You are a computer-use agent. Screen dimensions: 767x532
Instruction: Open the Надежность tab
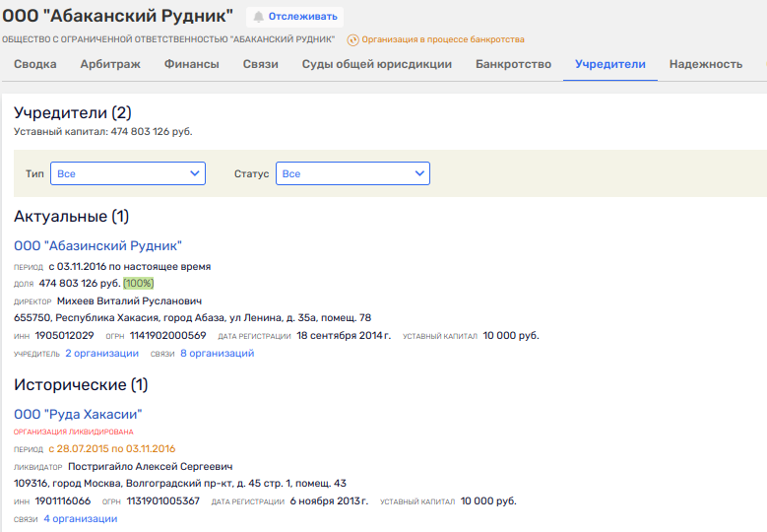706,64
